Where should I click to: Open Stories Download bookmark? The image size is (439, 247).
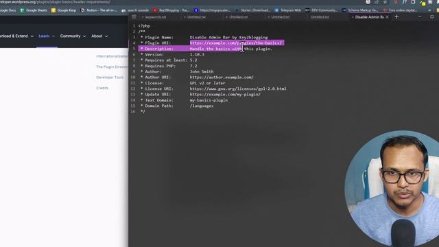click(x=252, y=10)
